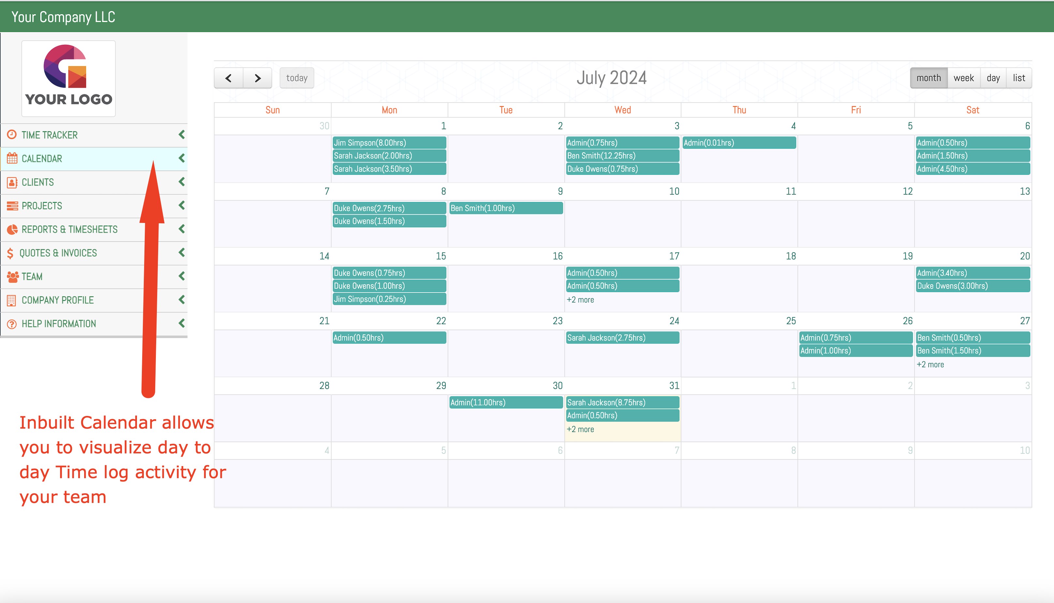The image size is (1054, 603).
Task: Switch to week calendar view
Action: [963, 78]
